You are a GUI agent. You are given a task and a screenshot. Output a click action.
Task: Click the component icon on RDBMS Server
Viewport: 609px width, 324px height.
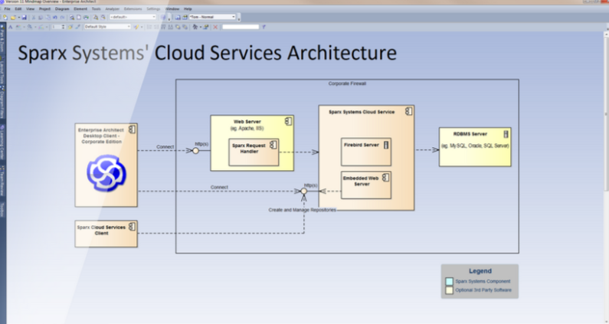[x=506, y=134]
